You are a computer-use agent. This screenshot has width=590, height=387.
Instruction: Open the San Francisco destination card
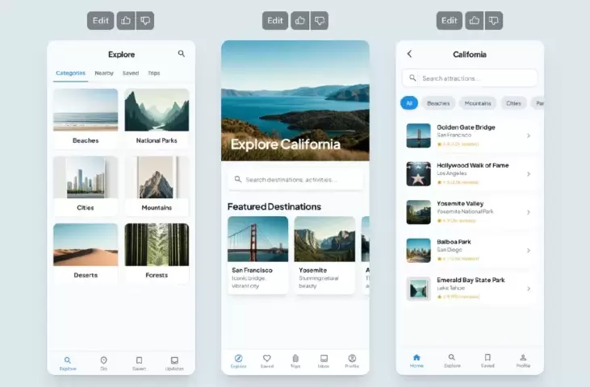[x=257, y=254]
